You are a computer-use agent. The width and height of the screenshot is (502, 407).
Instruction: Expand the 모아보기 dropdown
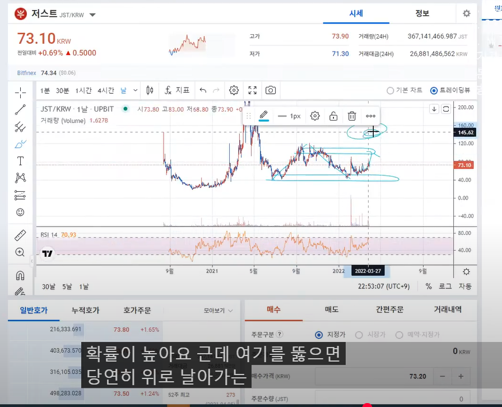pos(219,311)
